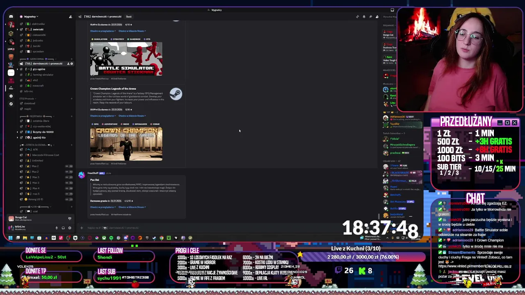The image size is (525, 295).
Task: Open User Settings gear in user panel
Action: pyautogui.click(x=70, y=228)
